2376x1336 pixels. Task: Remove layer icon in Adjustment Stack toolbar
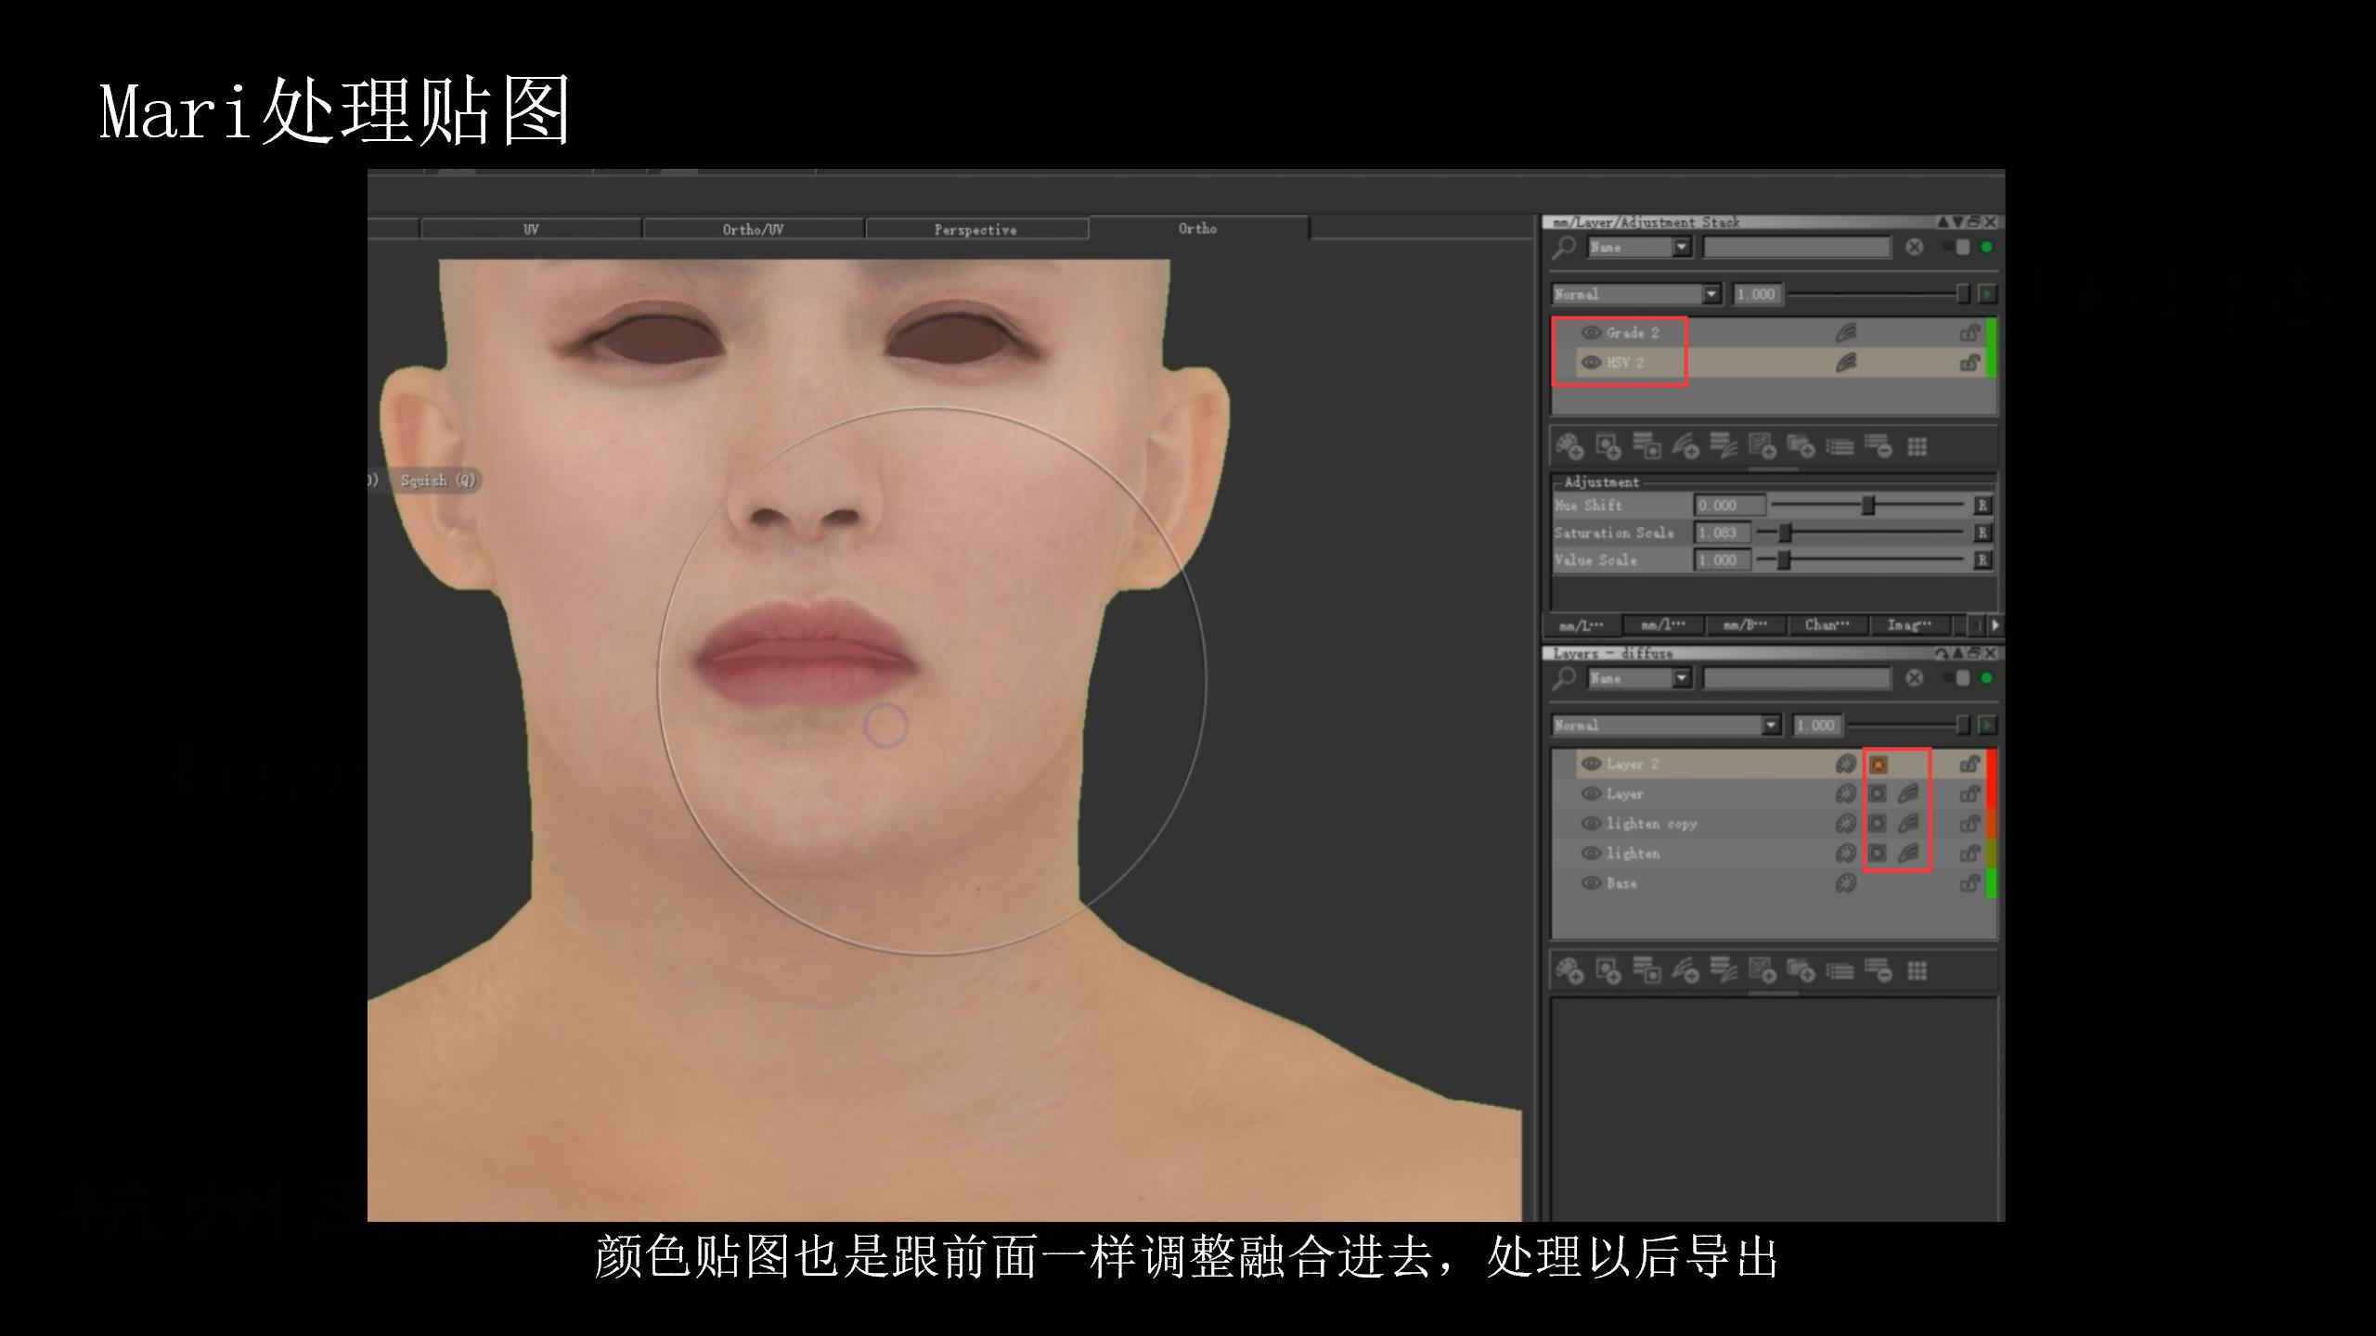[x=1879, y=447]
